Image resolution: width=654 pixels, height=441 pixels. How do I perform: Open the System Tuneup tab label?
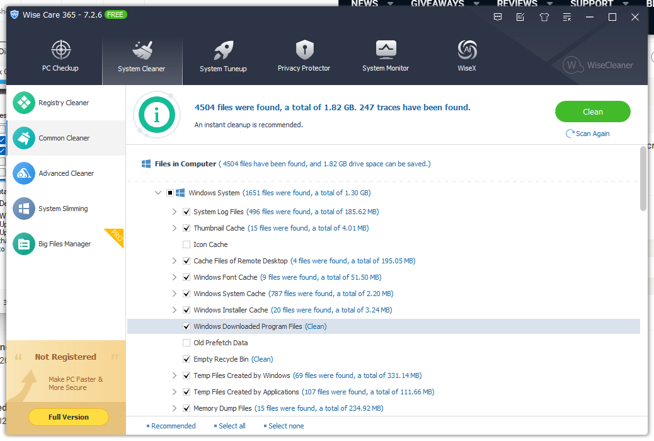tap(223, 69)
